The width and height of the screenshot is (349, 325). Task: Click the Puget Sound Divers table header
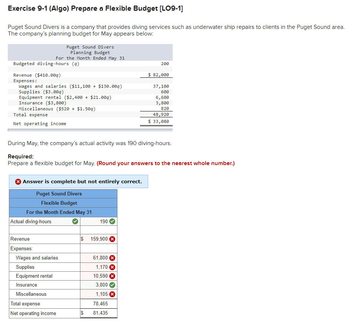(63, 194)
